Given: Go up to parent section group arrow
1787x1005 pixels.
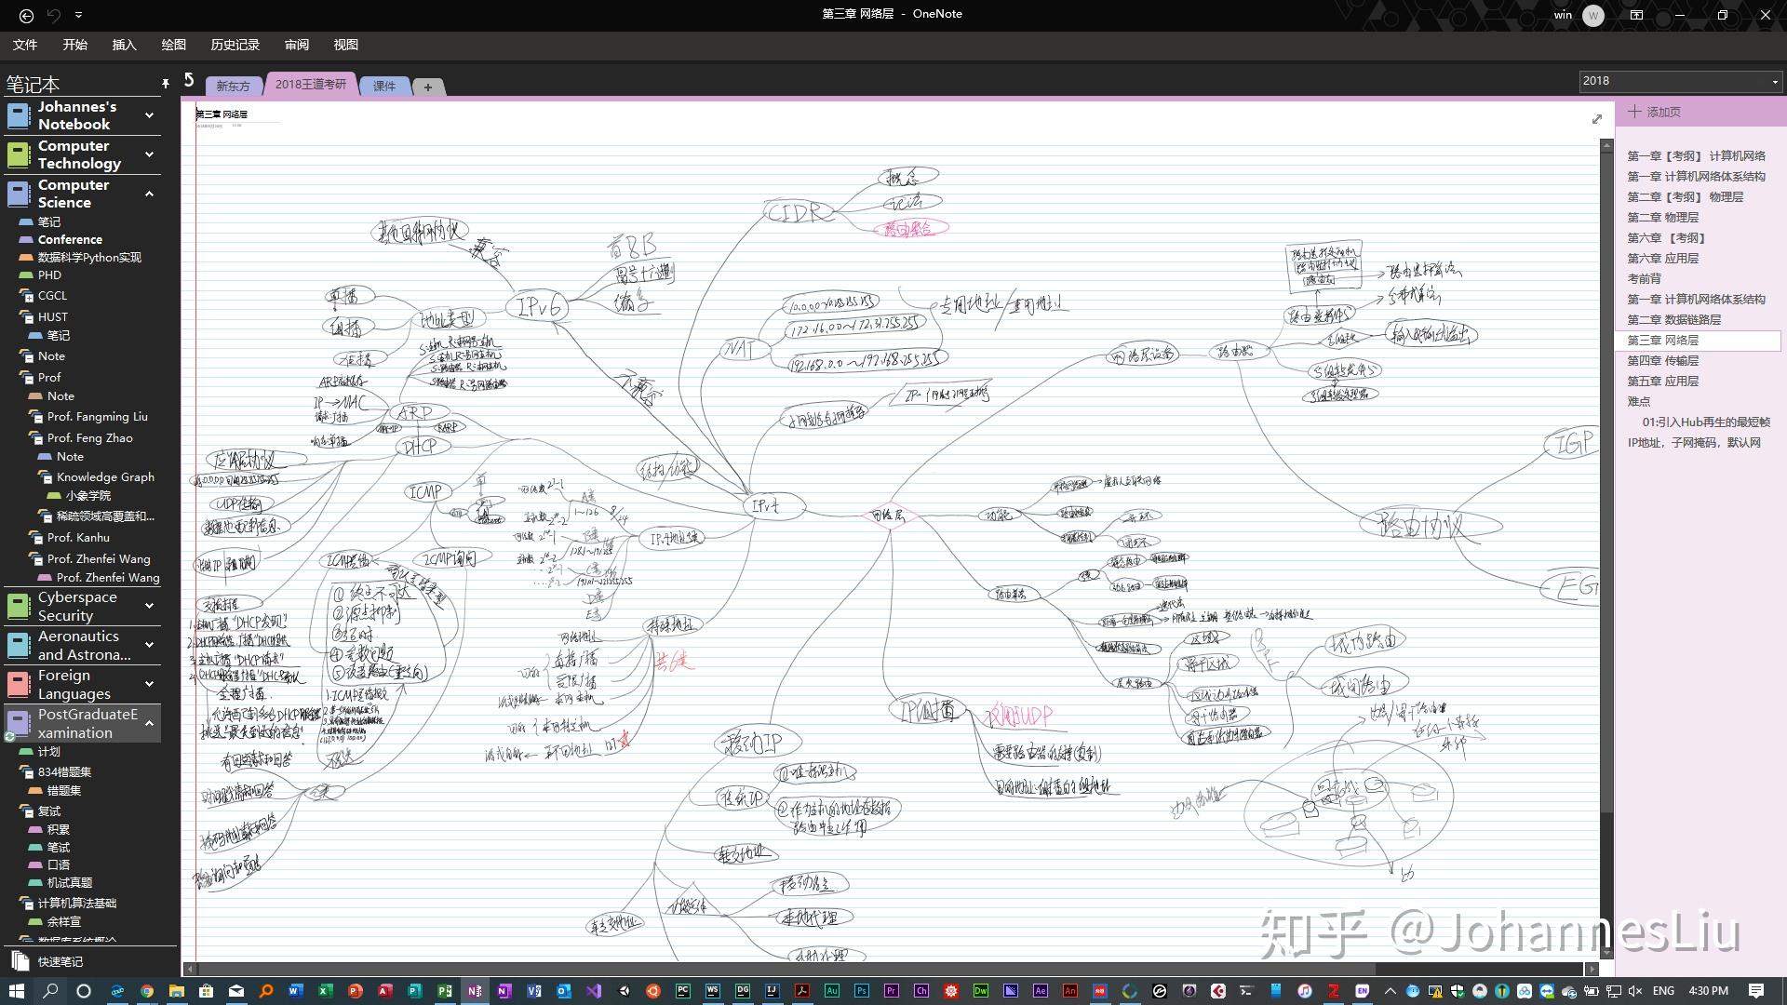Looking at the screenshot, I should (x=189, y=80).
